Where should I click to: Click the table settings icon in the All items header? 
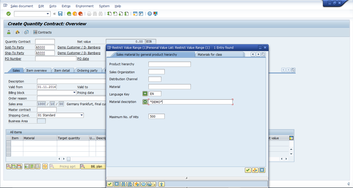click(291, 138)
